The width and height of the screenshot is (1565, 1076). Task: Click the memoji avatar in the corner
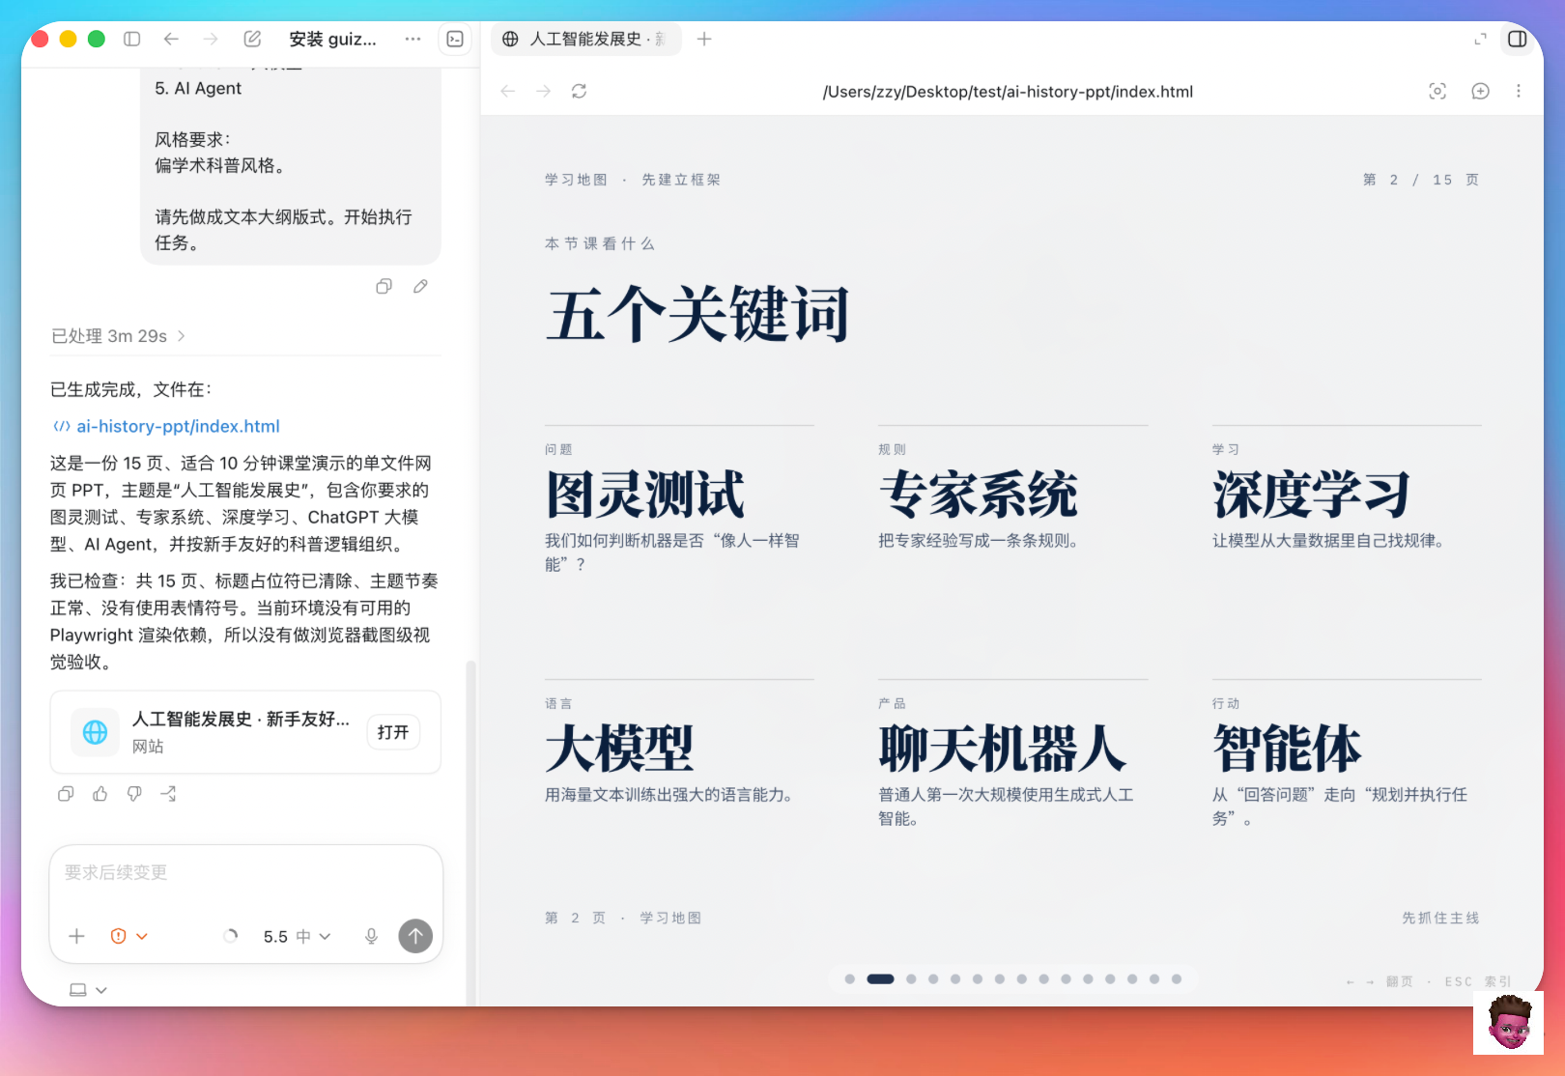(x=1509, y=1022)
